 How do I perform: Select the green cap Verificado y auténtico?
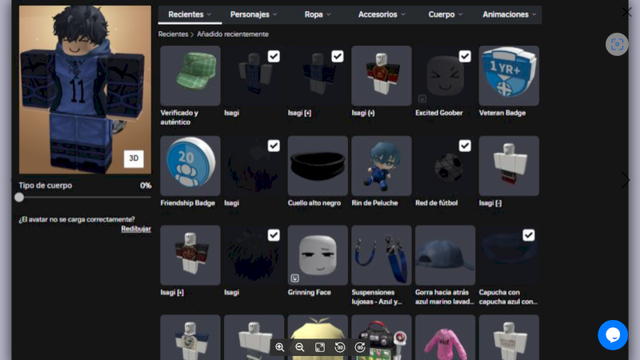[190, 76]
